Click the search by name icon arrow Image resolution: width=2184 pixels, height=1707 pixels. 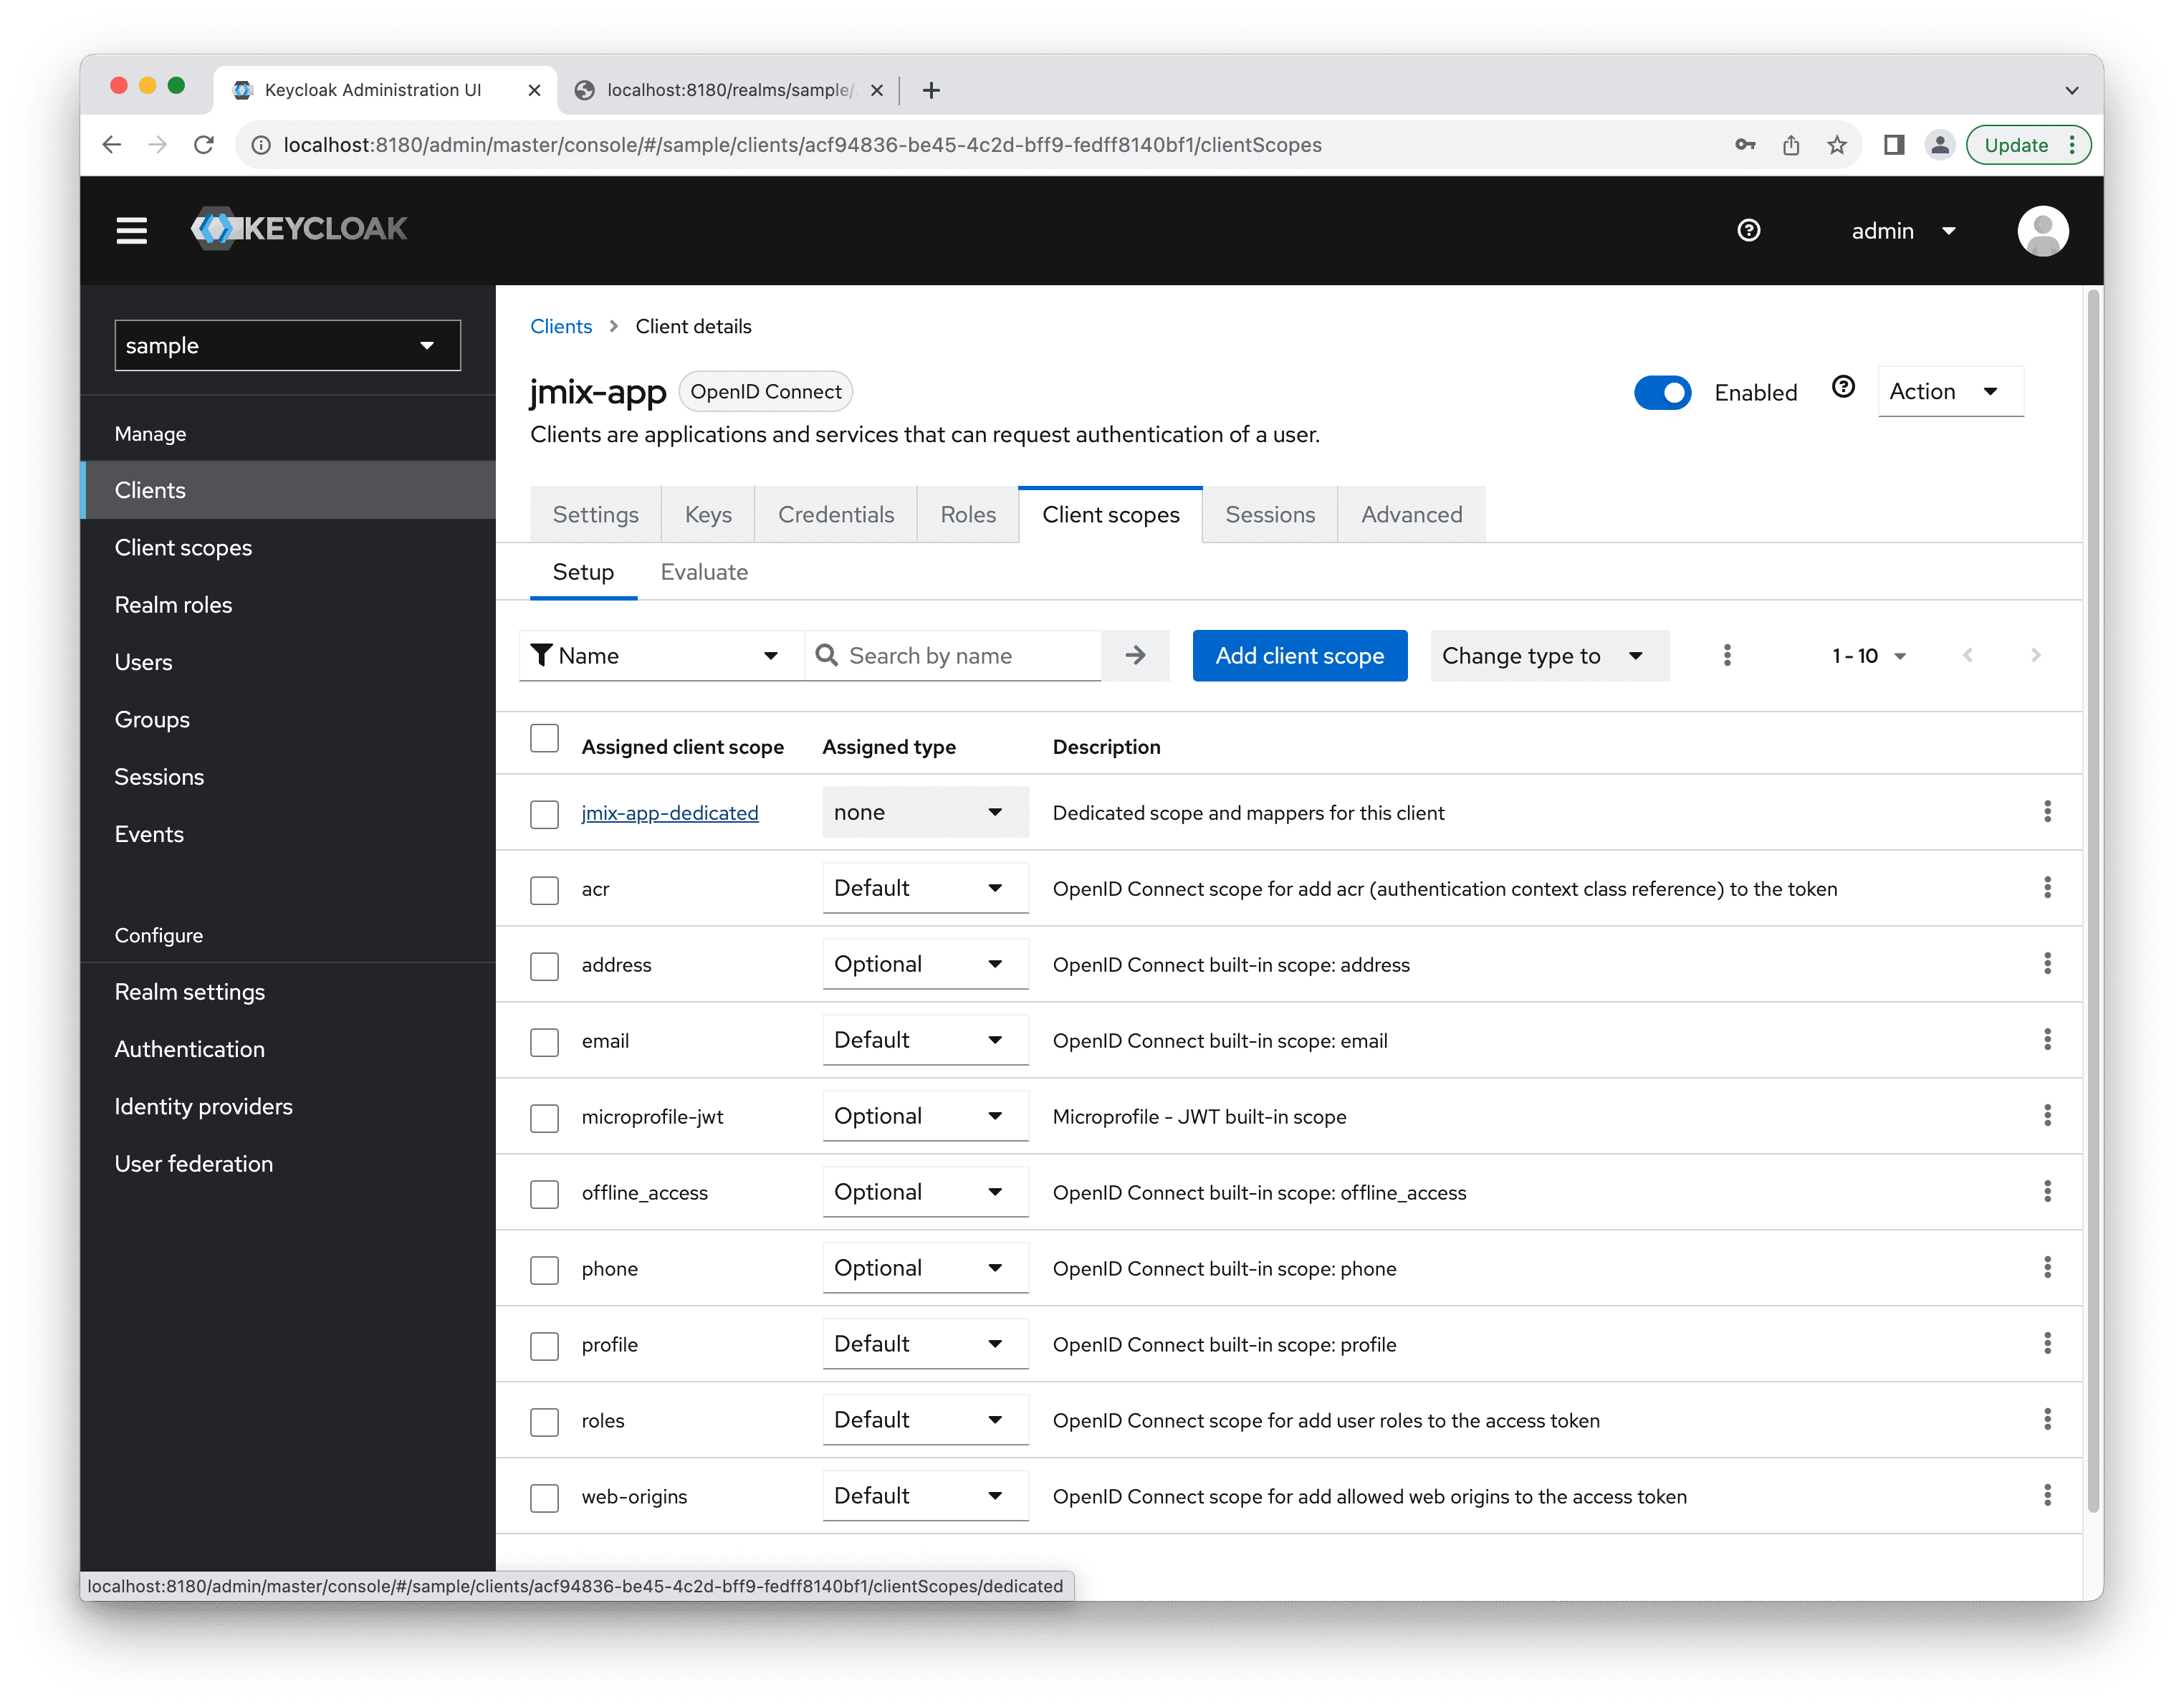pyautogui.click(x=1136, y=654)
